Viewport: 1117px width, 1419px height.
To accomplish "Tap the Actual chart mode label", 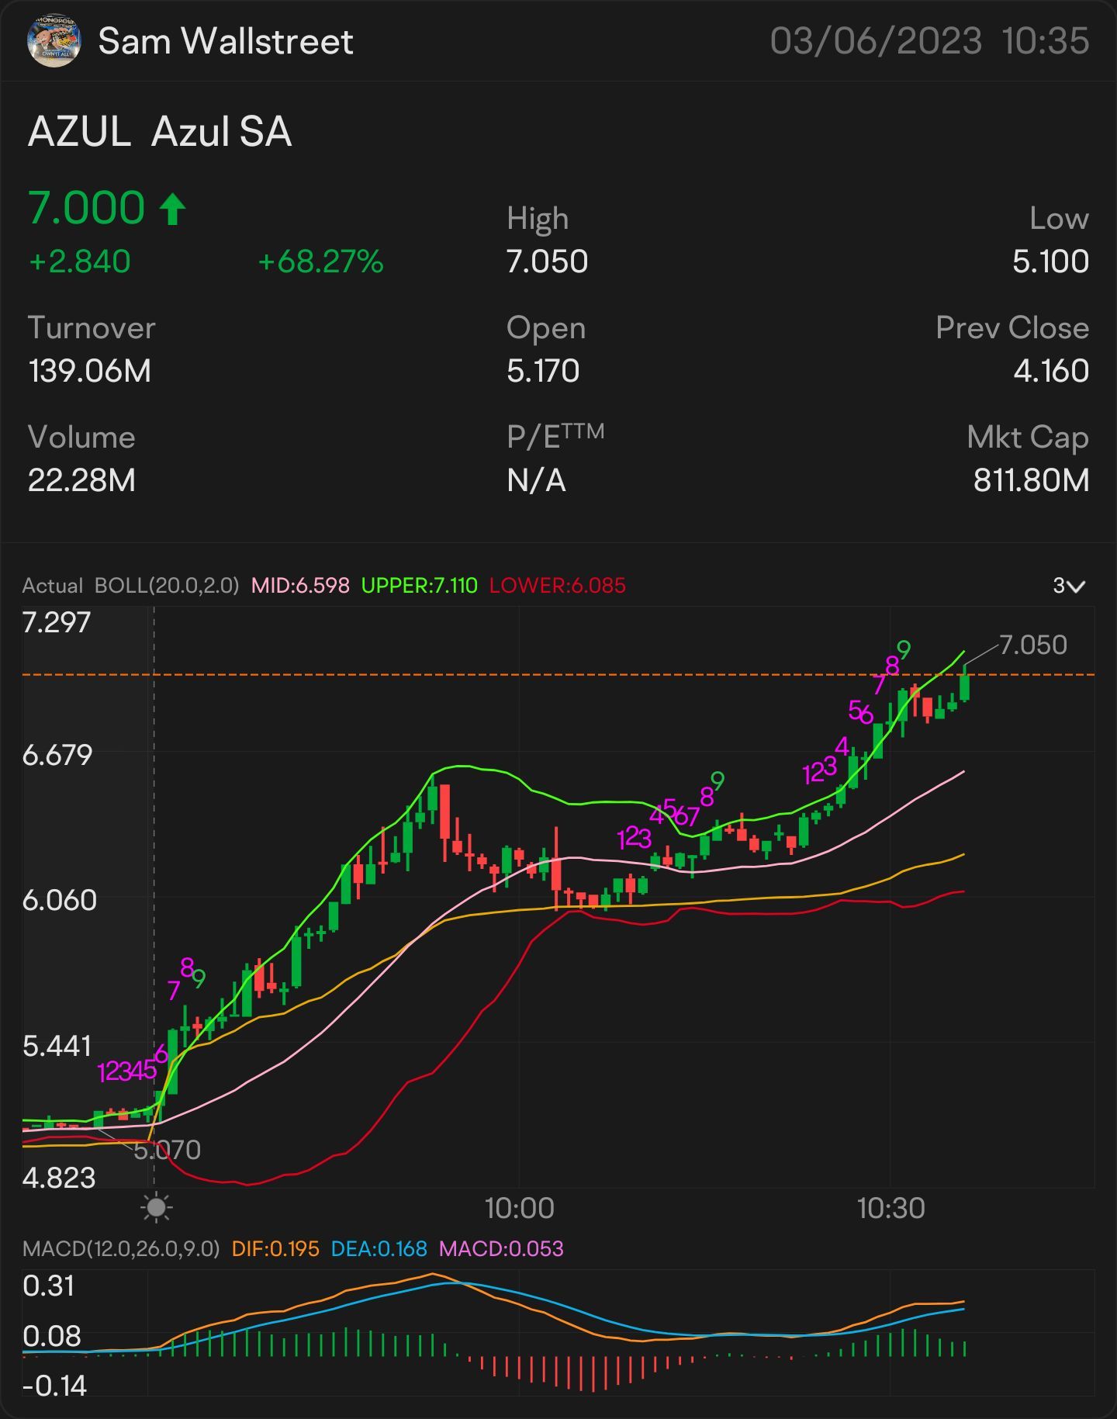I will (x=53, y=586).
